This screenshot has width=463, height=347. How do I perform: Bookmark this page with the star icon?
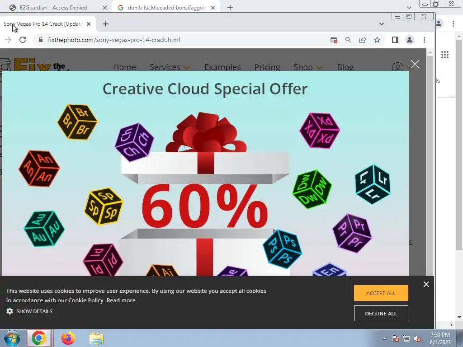(x=377, y=40)
